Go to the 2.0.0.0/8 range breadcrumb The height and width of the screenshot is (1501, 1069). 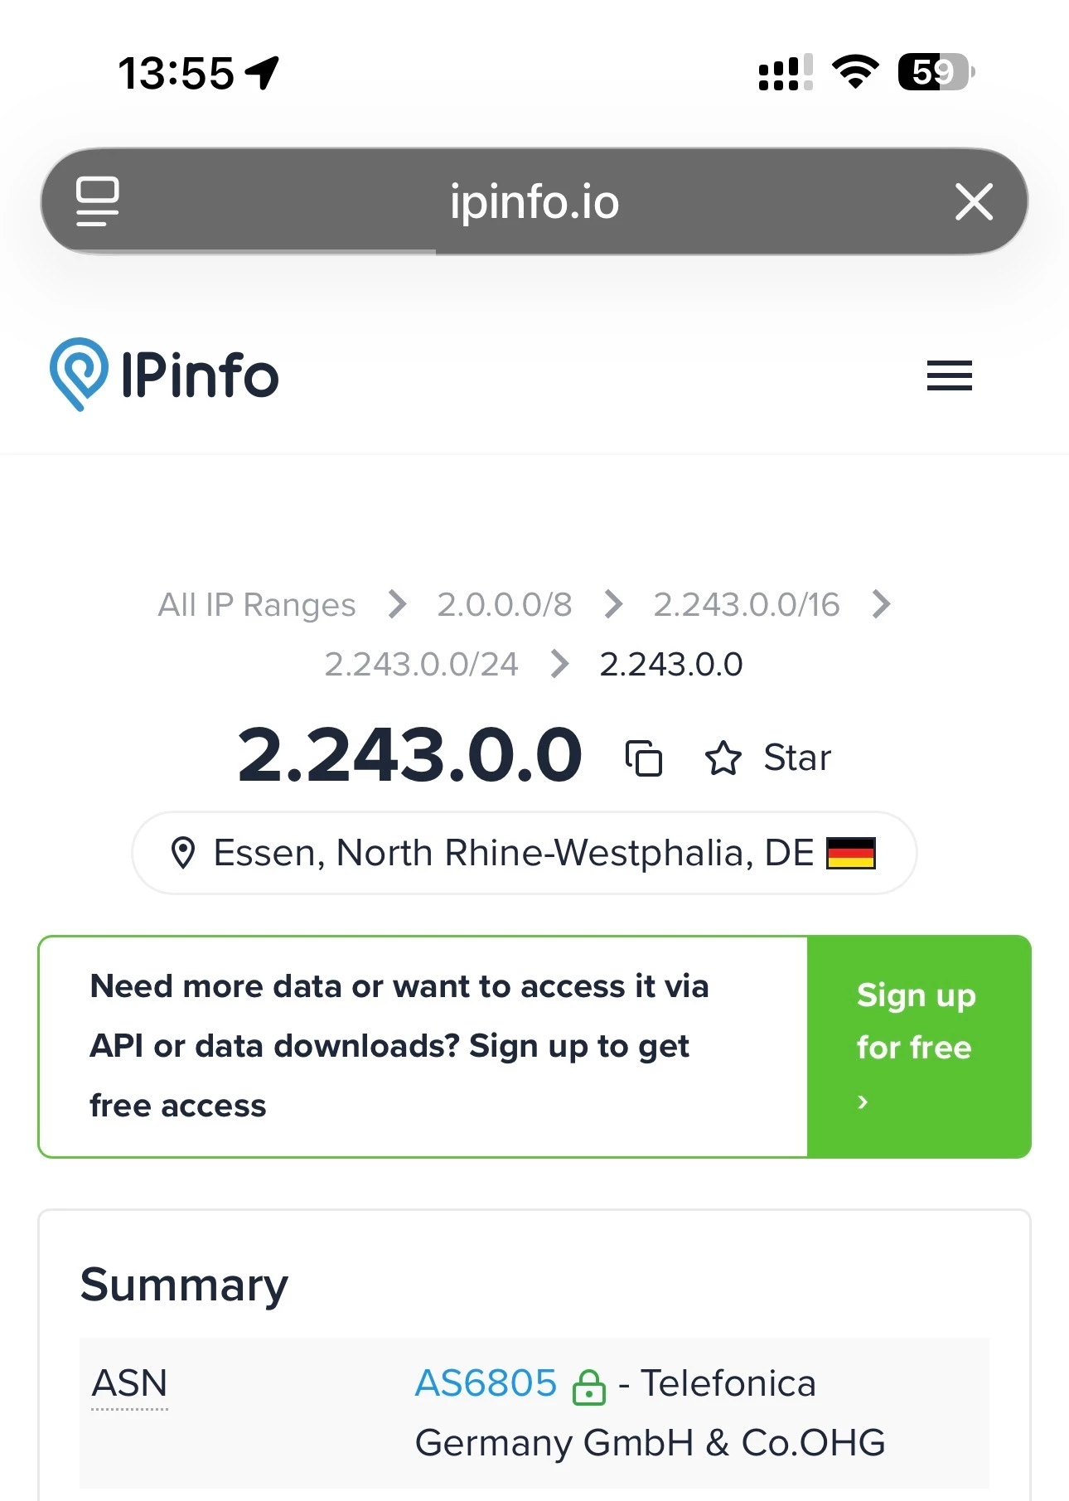pyautogui.click(x=505, y=604)
